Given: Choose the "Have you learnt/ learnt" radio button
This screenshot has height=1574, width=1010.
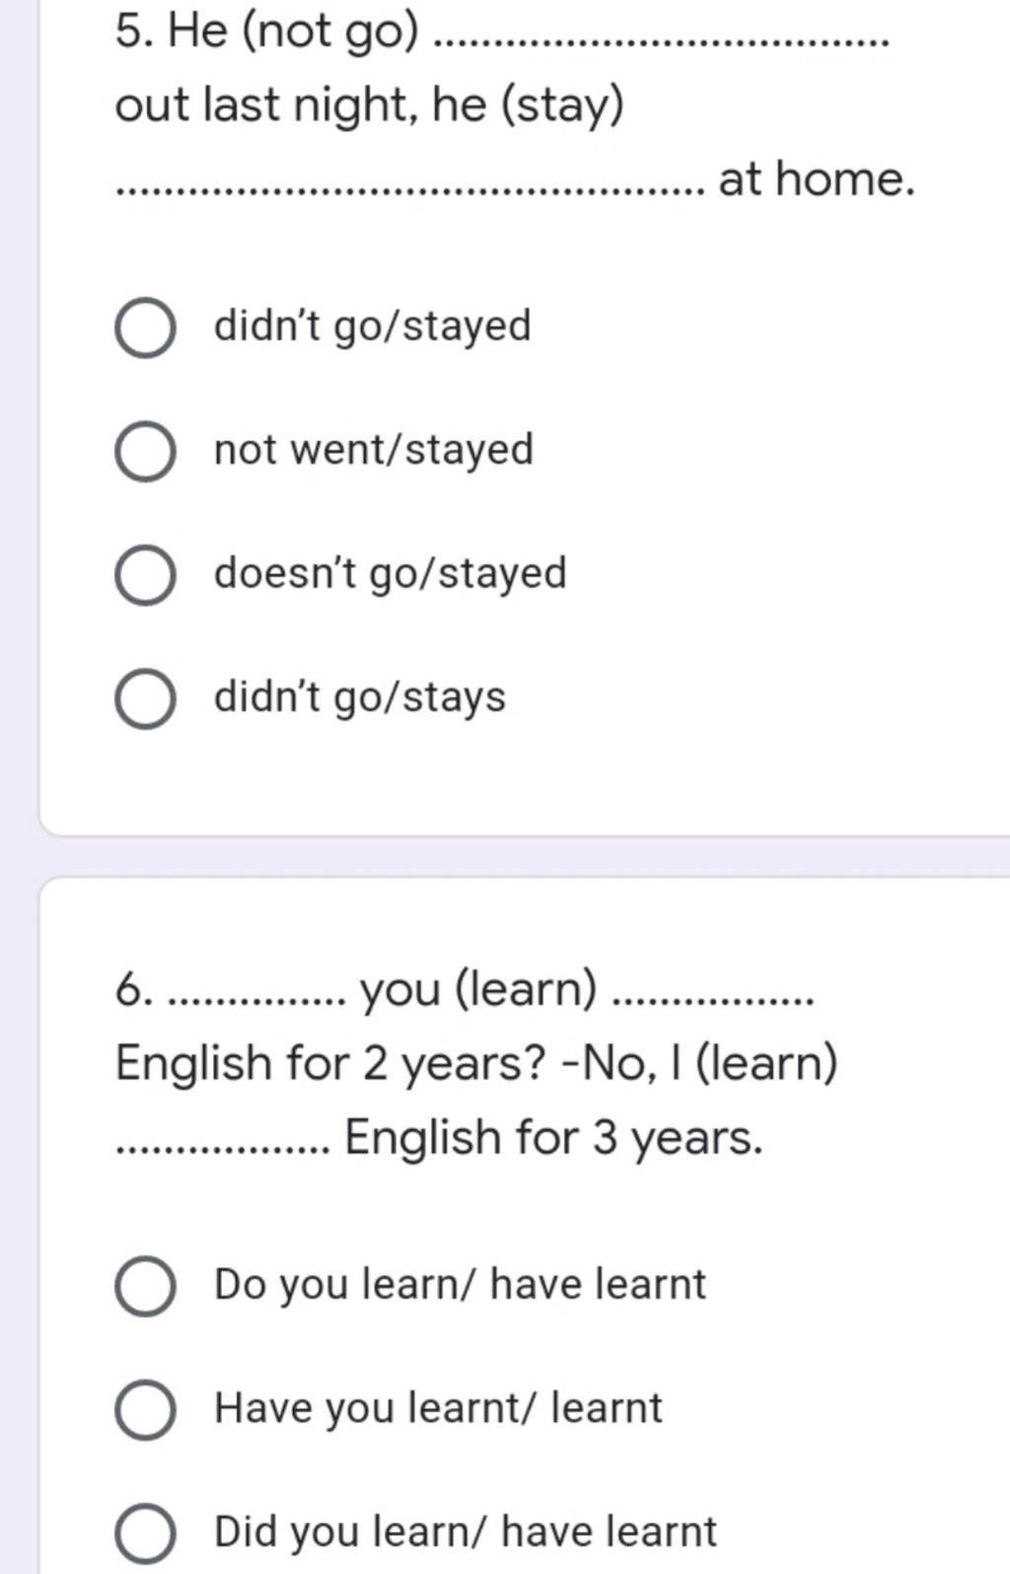Looking at the screenshot, I should coord(146,1409).
